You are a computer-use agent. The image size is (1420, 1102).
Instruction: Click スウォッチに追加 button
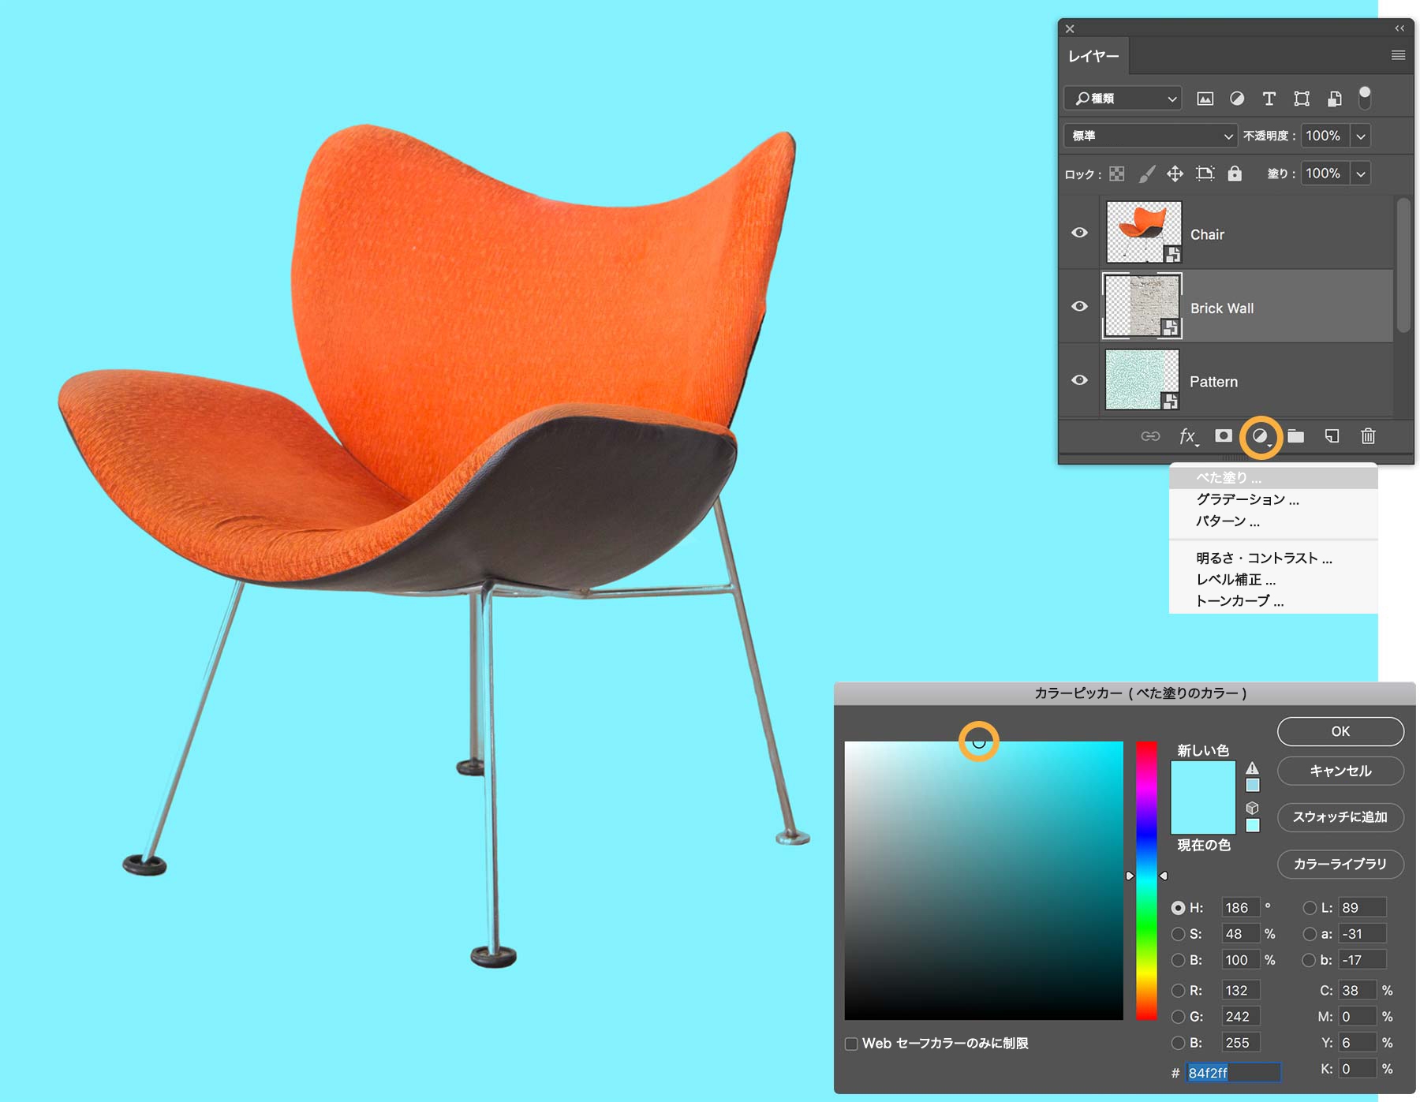1340,817
